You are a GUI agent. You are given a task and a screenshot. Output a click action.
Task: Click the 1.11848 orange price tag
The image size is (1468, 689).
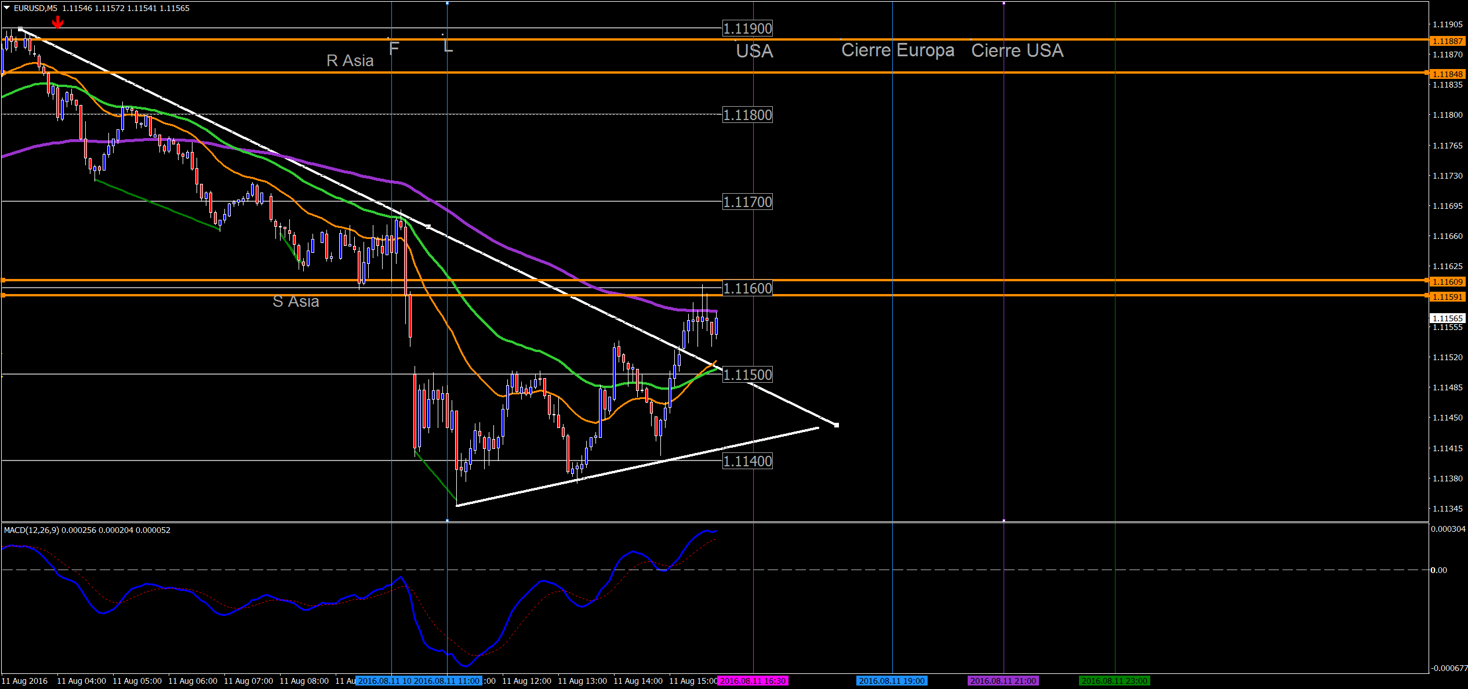(x=1447, y=74)
